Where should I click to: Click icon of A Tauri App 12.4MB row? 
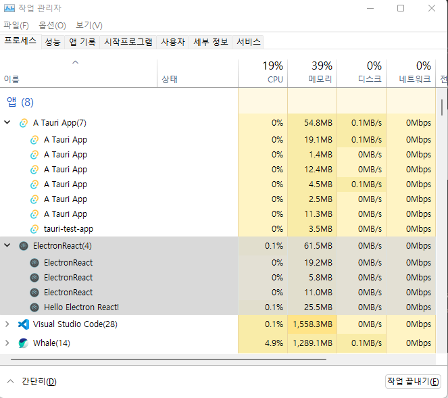(34, 170)
